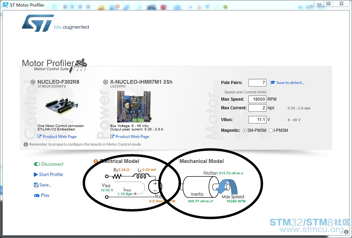Click the info icon beside the board configuration reminder
This screenshot has height=238, width=352.
coord(26,144)
